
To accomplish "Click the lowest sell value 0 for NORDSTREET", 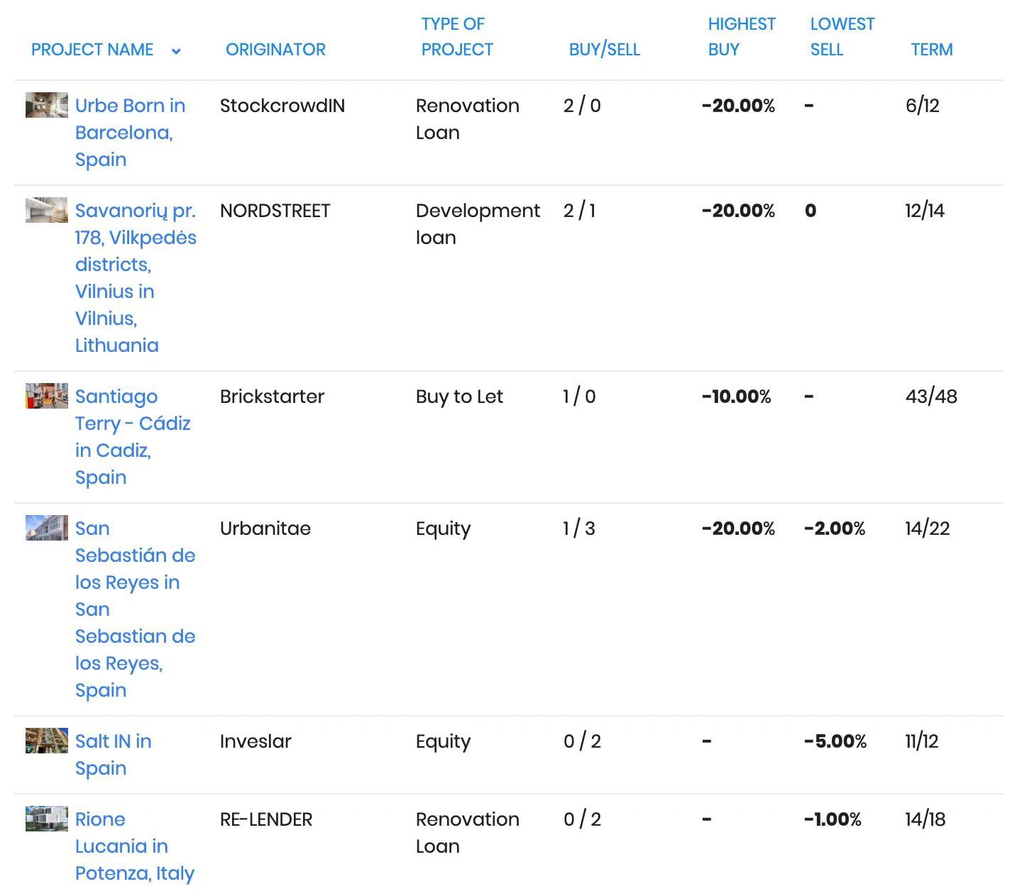I will pyautogui.click(x=810, y=211).
